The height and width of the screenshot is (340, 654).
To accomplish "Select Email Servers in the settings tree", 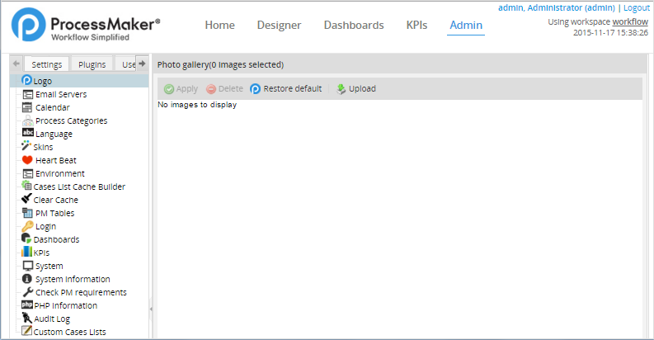I will [61, 94].
